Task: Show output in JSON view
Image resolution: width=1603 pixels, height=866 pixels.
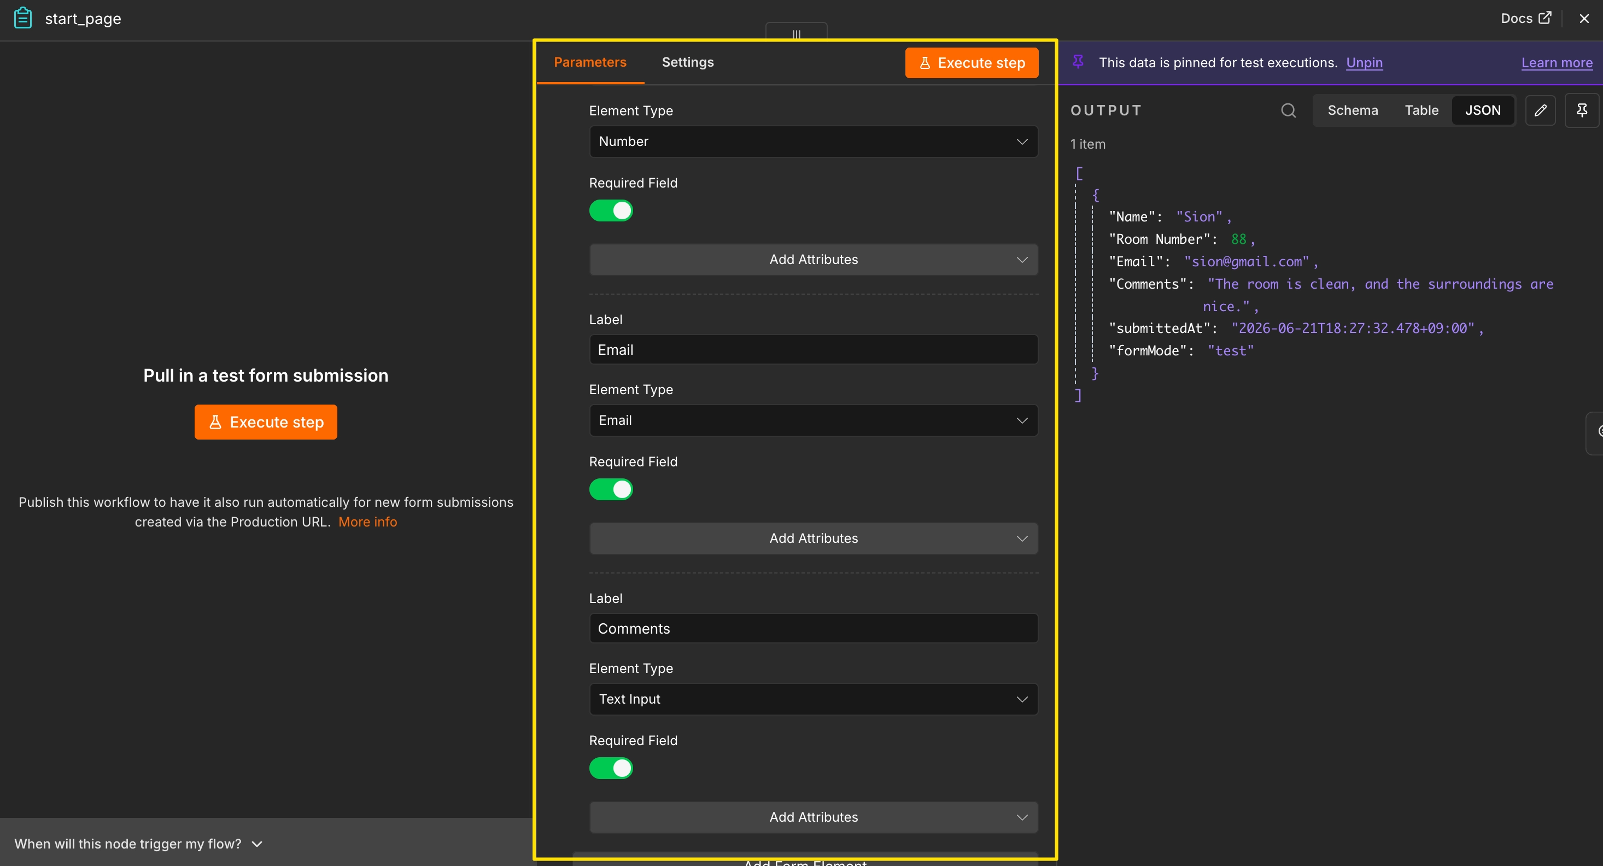Action: pos(1482,110)
